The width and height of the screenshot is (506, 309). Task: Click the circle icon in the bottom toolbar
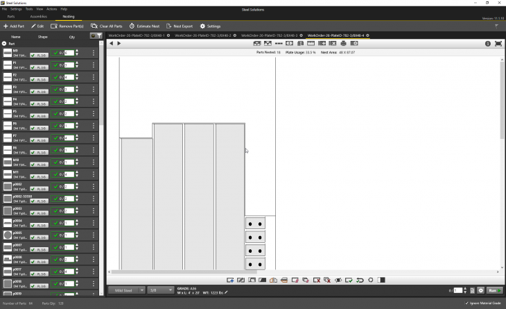[x=370, y=281]
